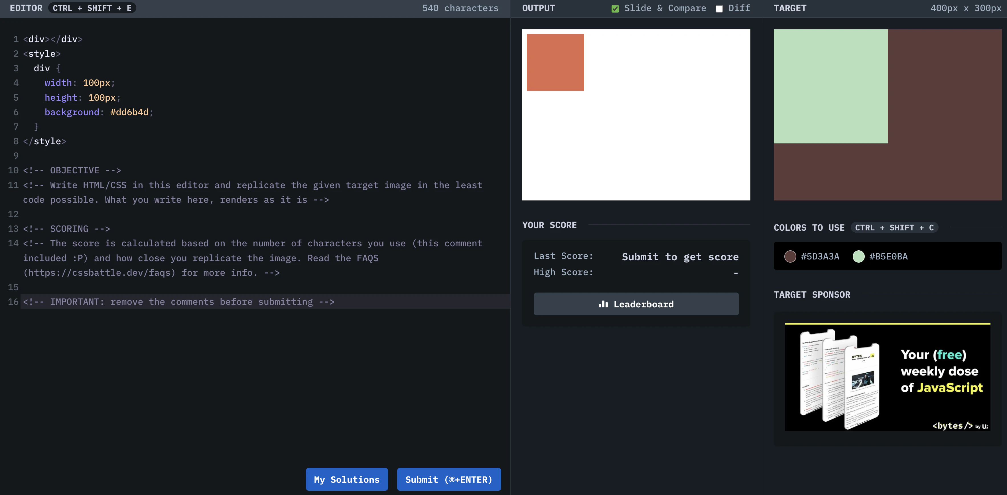The height and width of the screenshot is (495, 1007).
Task: Click the 'Last Score:' label
Action: coord(563,256)
